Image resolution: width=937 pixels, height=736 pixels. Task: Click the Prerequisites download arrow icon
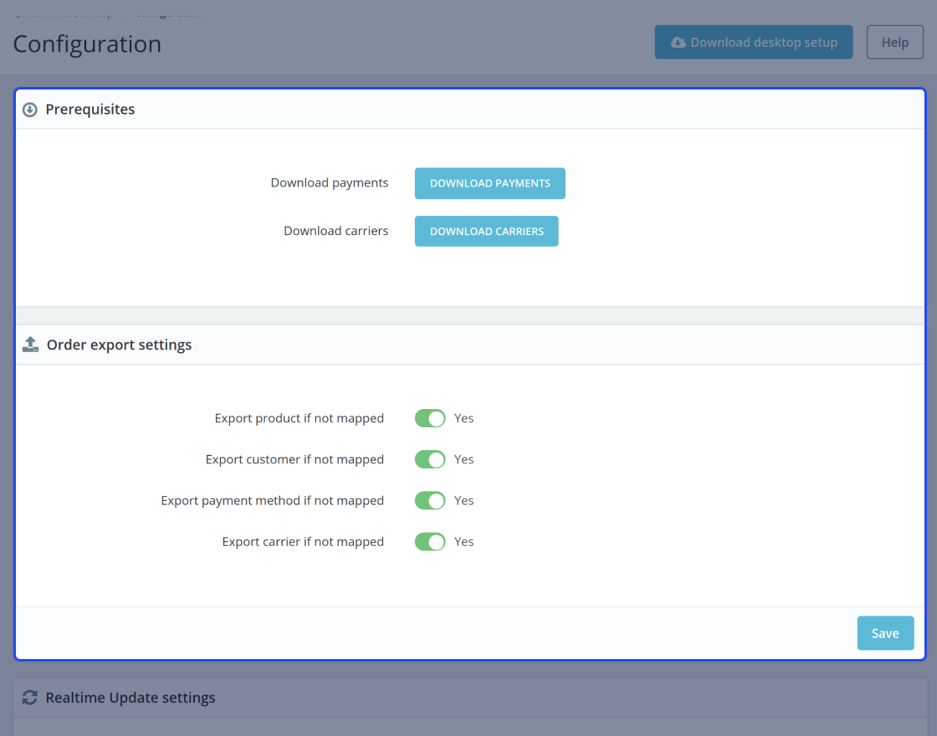pyautogui.click(x=30, y=110)
